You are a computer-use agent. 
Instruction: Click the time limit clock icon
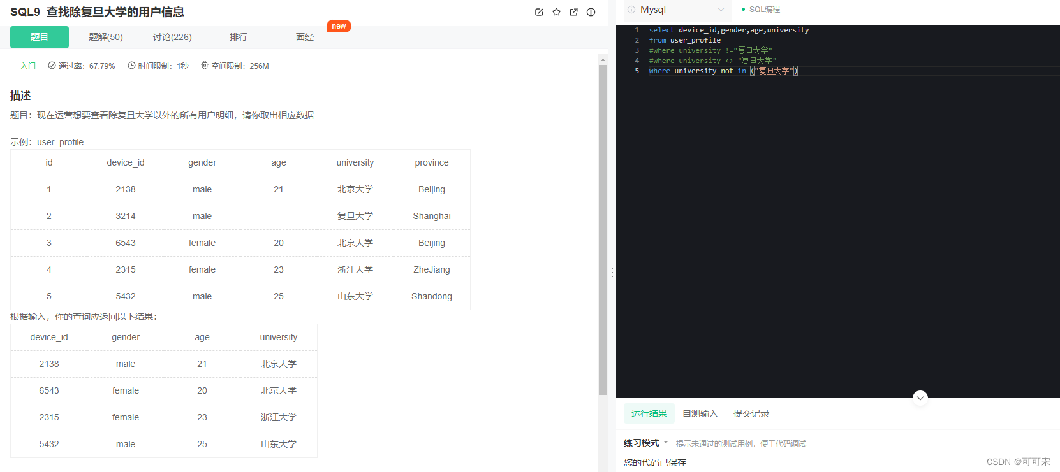point(131,66)
